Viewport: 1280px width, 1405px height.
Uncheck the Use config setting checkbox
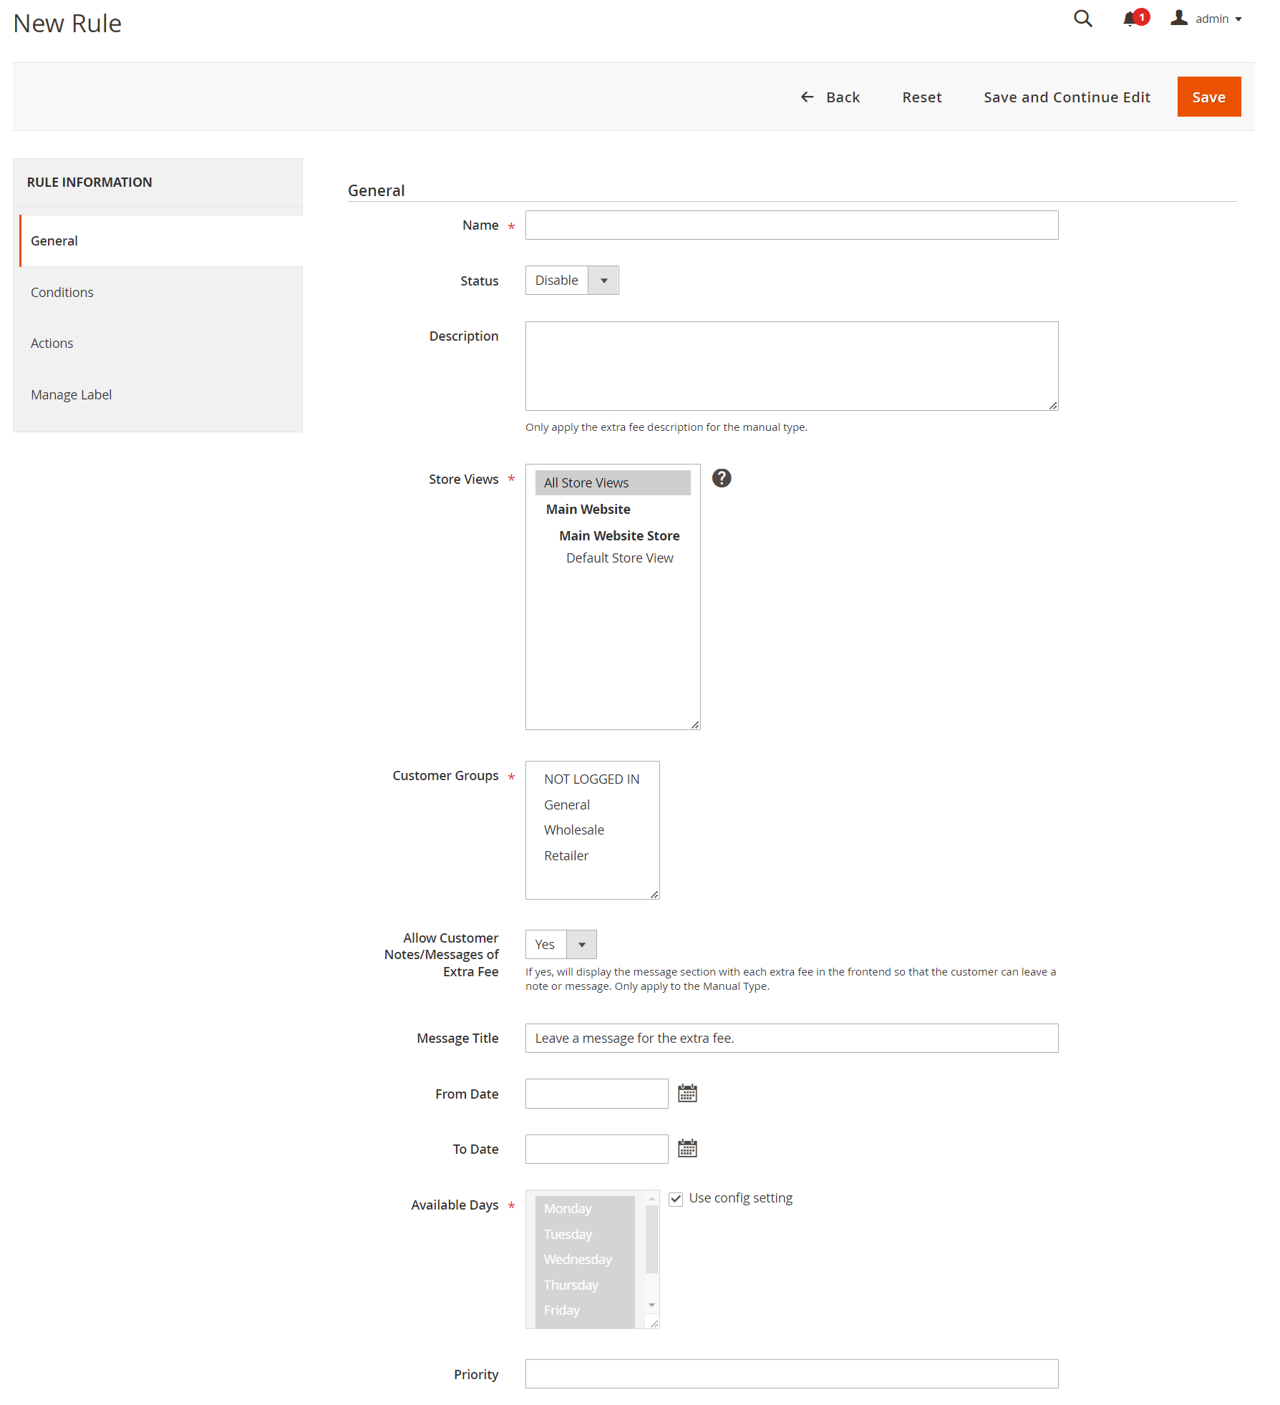[676, 1198]
